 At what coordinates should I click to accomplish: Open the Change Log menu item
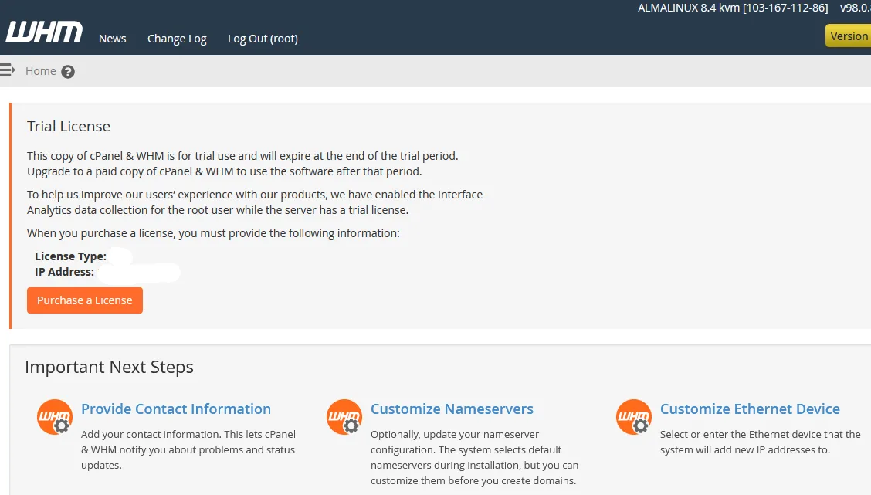coord(177,39)
